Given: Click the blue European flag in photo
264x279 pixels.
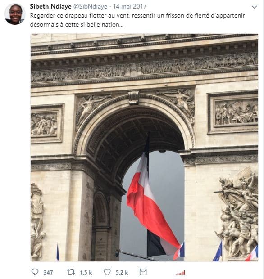Looking at the screenshot, I should 218,252.
